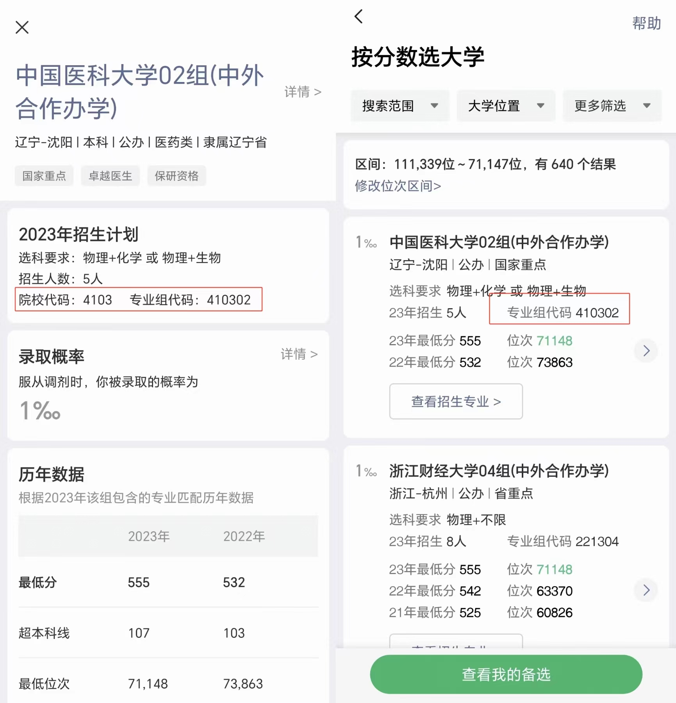Select the 保研资格 tag

(x=177, y=175)
